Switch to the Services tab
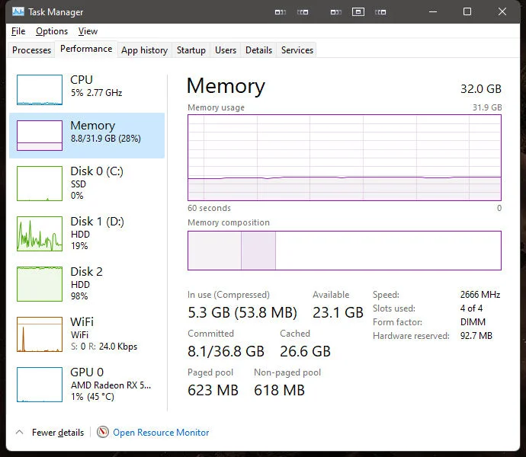Viewport: 526px width, 457px height. 297,50
